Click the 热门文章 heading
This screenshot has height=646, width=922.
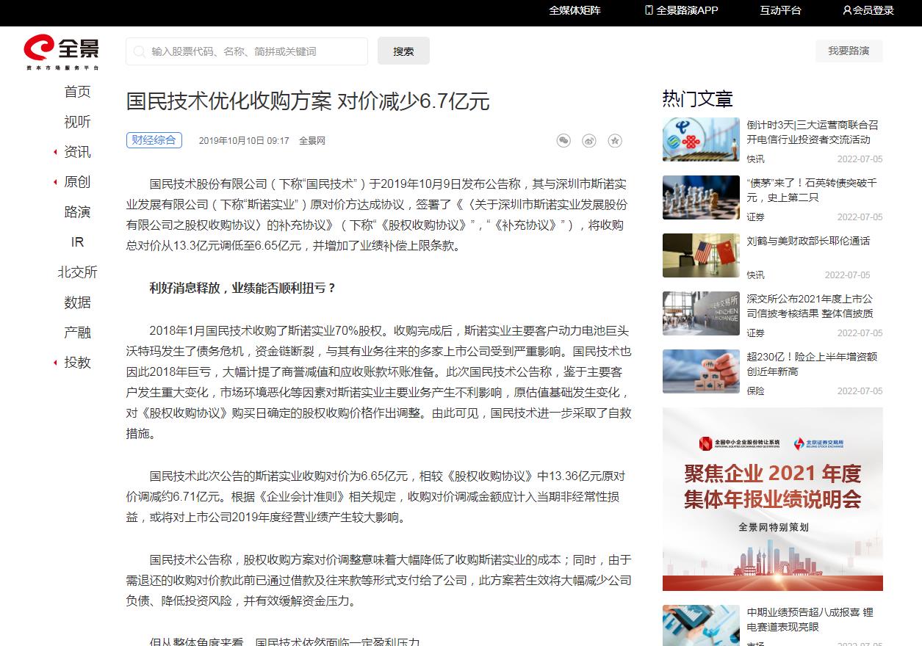(x=698, y=98)
